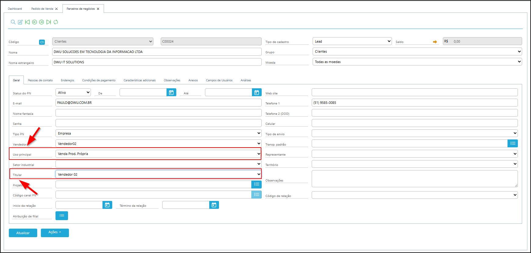Image resolution: width=531 pixels, height=253 pixels.
Task: Select the Observações tab
Action: tap(172, 80)
